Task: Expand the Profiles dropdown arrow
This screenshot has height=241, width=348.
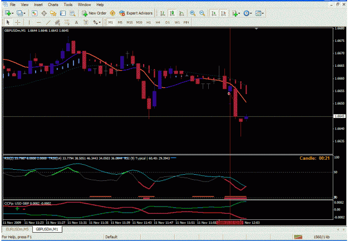Action: pyautogui.click(x=24, y=13)
